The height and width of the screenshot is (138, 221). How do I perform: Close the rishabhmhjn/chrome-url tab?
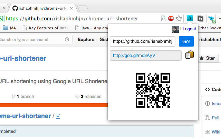(71, 8)
